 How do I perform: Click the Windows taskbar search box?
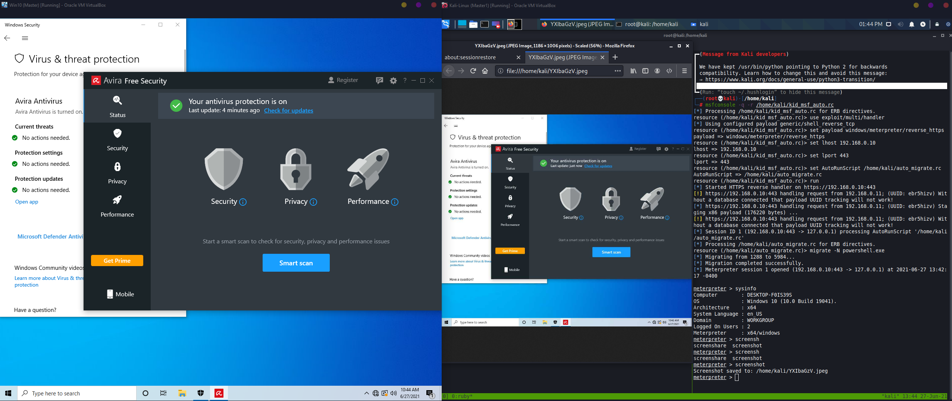tap(77, 393)
